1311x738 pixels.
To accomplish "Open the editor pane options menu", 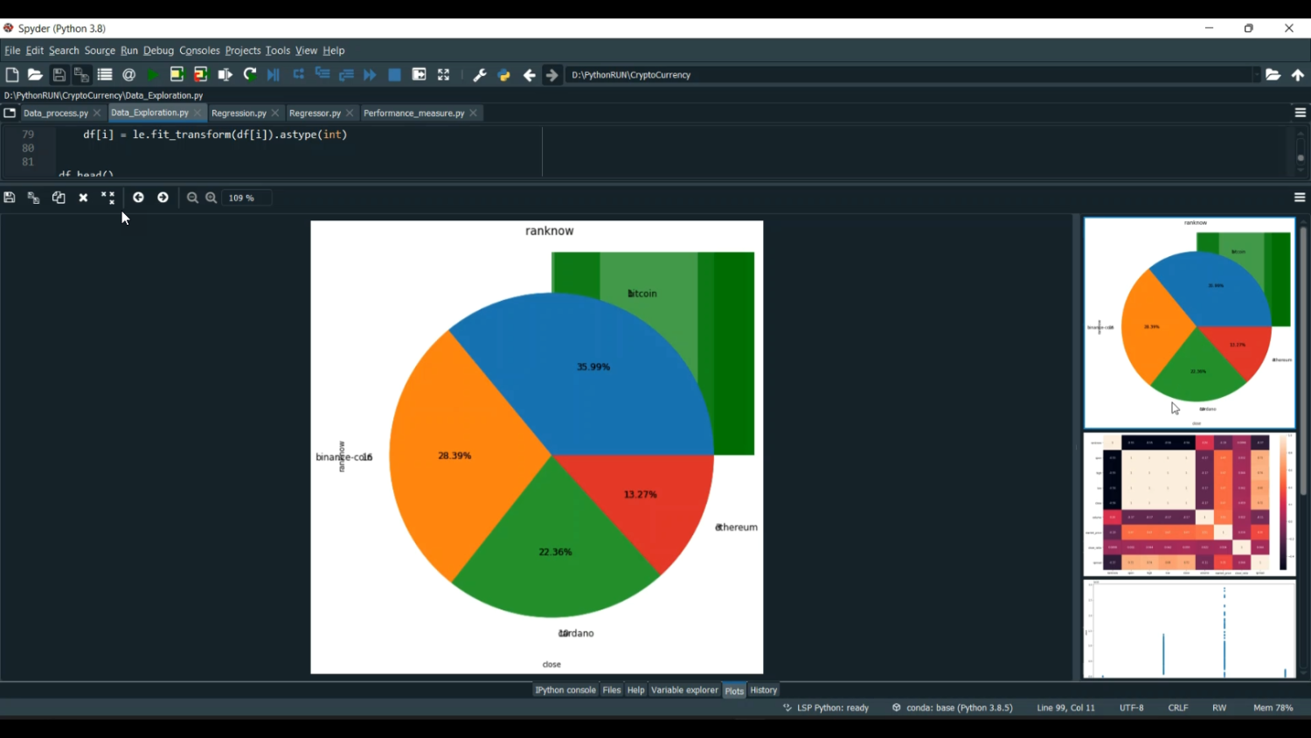I will pos(1300,113).
